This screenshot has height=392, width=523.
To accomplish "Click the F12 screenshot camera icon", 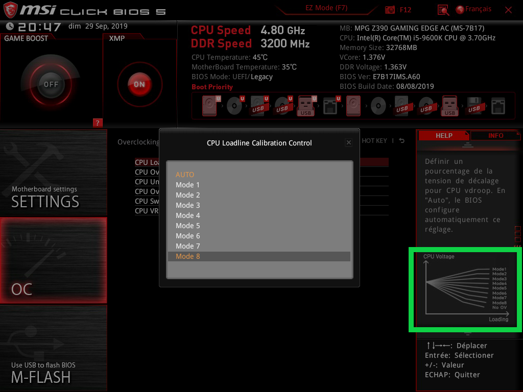I will pos(390,10).
